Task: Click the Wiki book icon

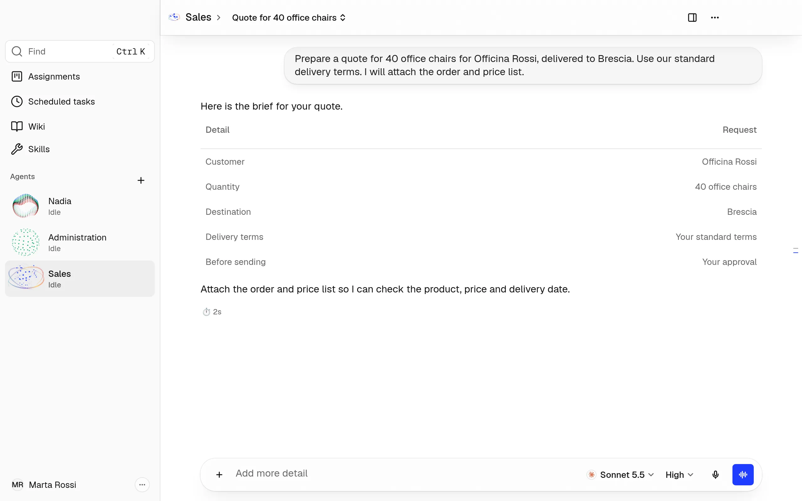Action: point(17,126)
